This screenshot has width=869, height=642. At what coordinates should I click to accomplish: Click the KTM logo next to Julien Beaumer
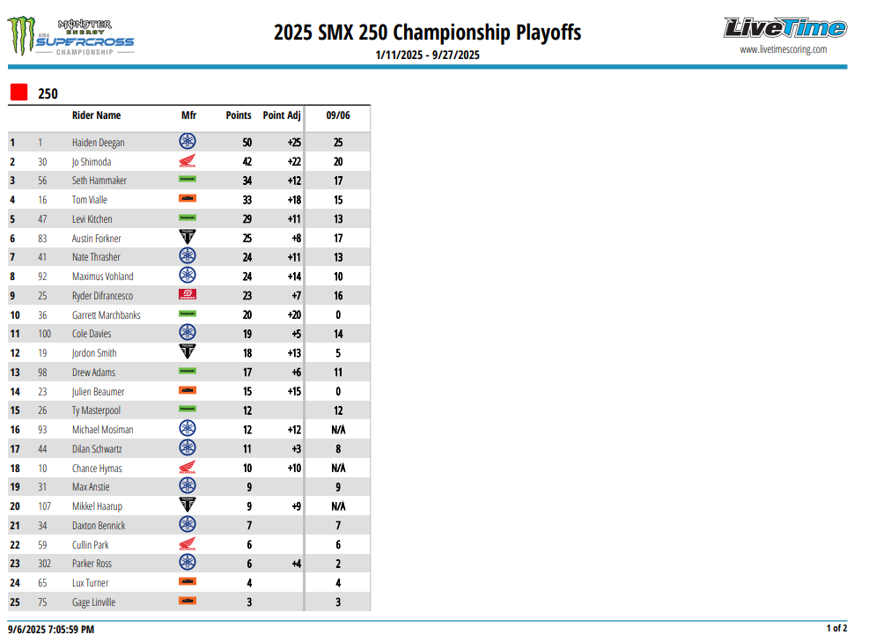[188, 391]
